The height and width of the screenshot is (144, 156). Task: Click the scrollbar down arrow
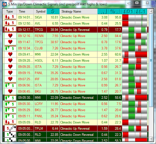(151, 139)
